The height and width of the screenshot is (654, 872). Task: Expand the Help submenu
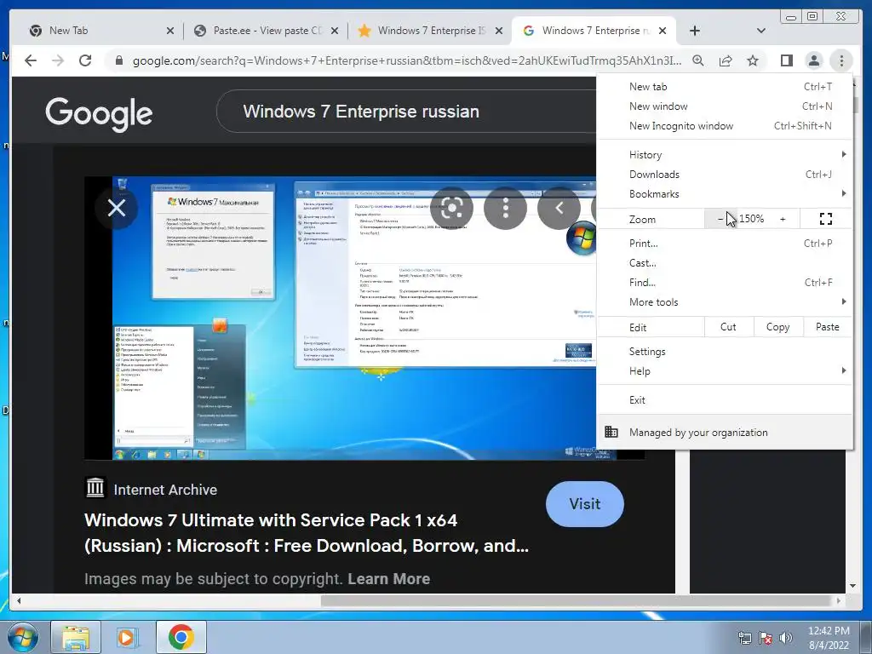click(725, 371)
